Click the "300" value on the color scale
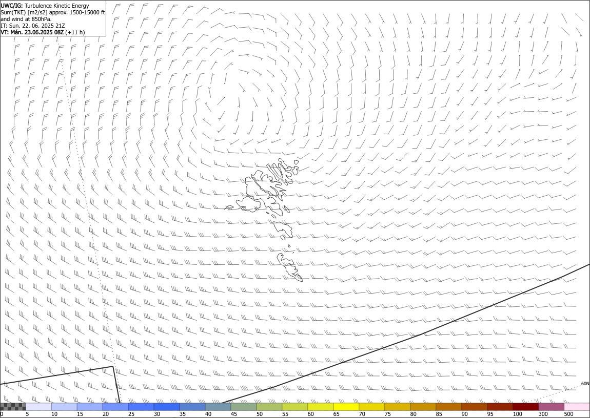The height and width of the screenshot is (418, 590). 543,414
